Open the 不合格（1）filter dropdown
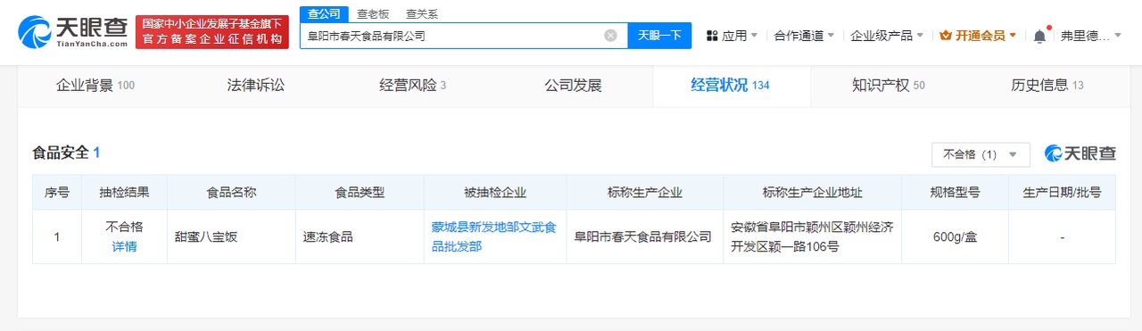 point(981,154)
